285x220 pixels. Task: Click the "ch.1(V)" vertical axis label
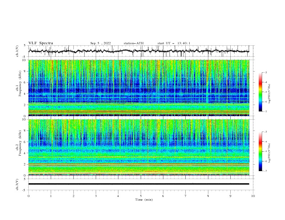17,51
